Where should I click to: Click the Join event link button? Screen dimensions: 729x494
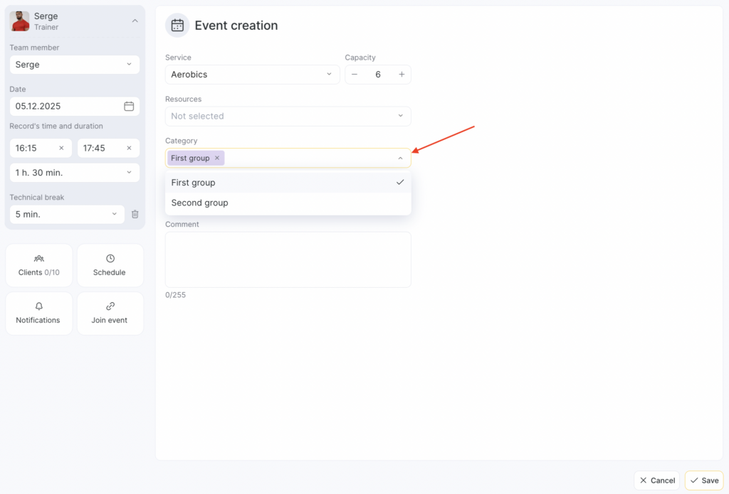click(x=110, y=313)
